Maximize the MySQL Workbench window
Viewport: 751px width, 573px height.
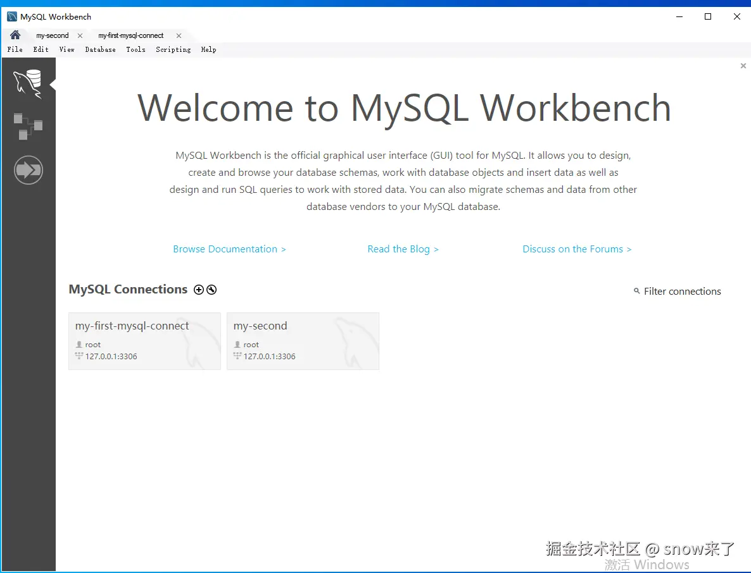[708, 16]
